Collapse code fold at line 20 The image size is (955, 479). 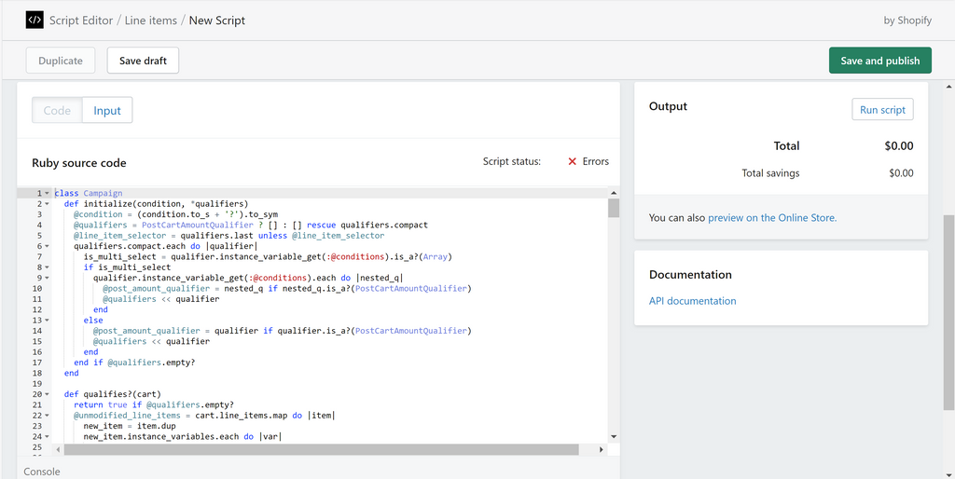47,394
